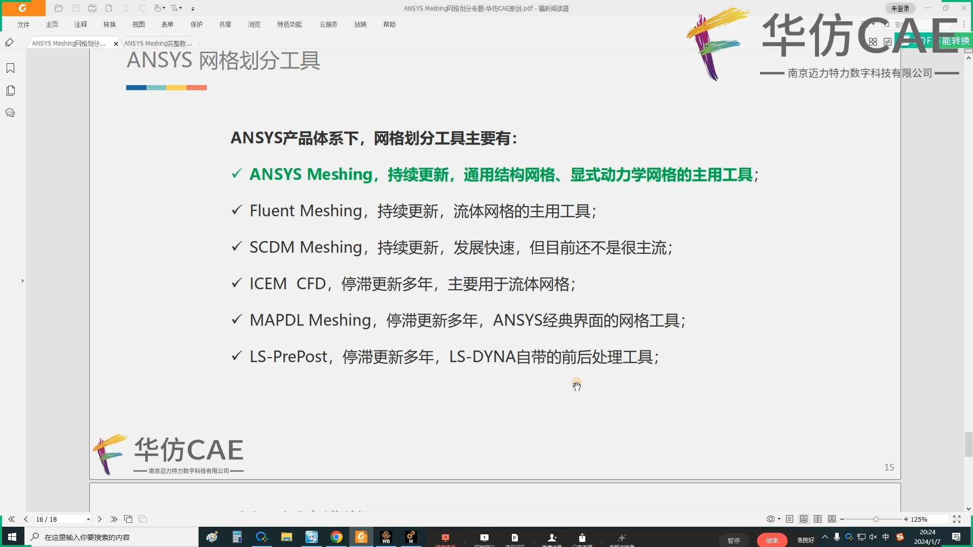Open the 放映 ribbon tab
Viewport: 973px width, 547px height.
(361, 24)
